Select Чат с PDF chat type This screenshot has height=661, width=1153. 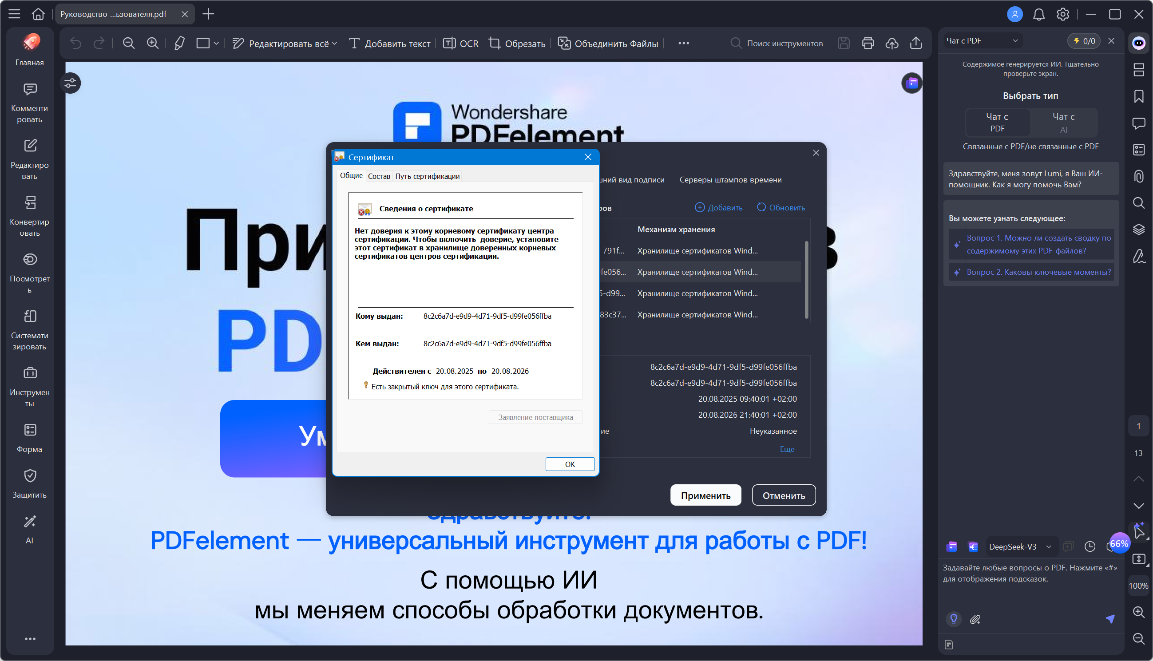click(x=997, y=122)
